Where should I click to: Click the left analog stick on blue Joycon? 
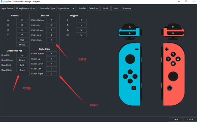[x=130, y=59]
